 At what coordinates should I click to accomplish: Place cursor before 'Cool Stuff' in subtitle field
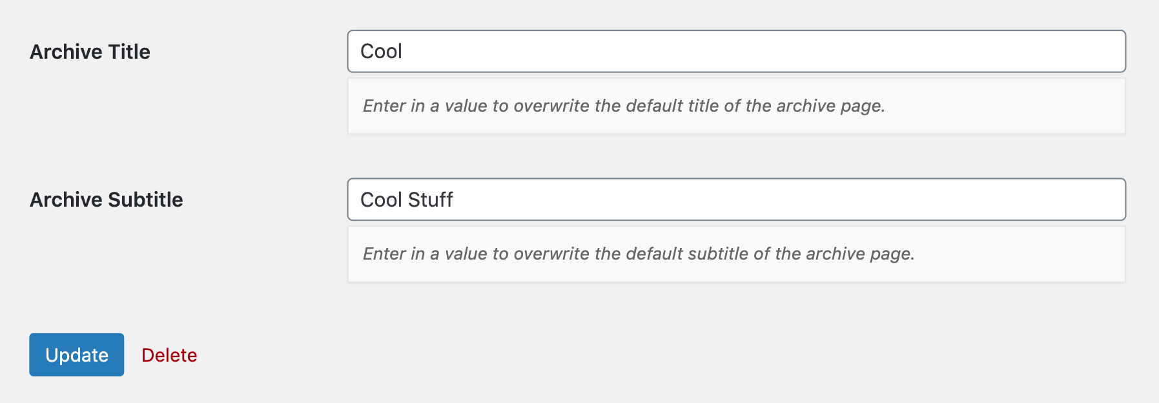tap(362, 200)
